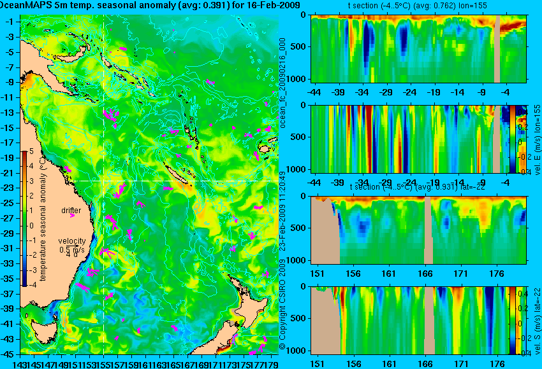Open the temperature section plot for lon=155
This screenshot has width=542, height=369.
point(418,48)
